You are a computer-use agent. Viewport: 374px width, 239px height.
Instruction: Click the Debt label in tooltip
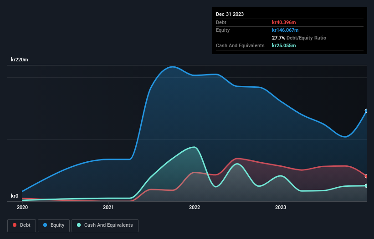click(221, 22)
